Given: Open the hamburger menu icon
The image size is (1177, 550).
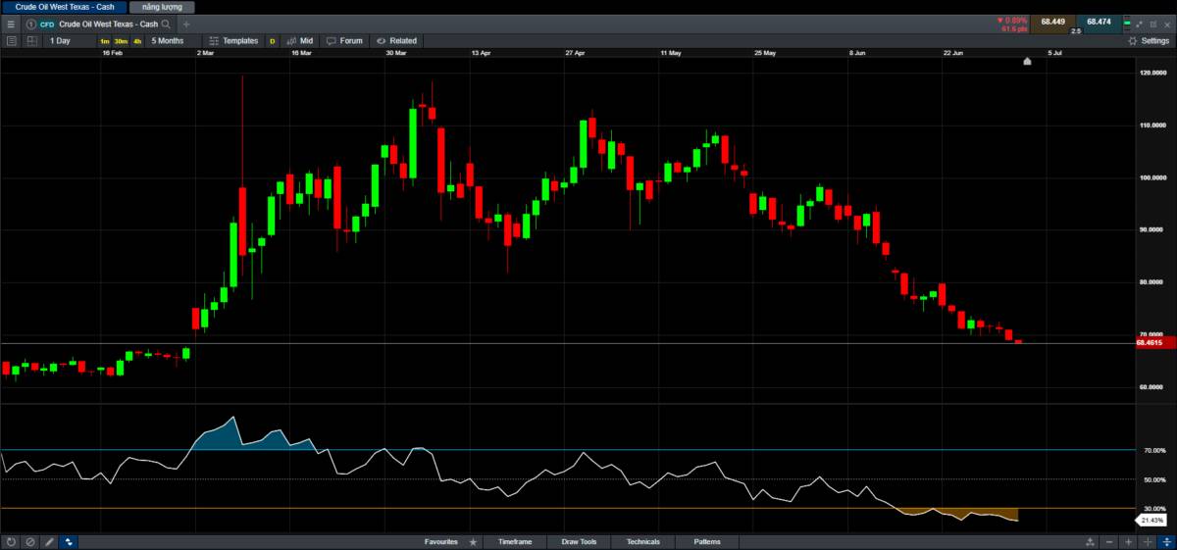Looking at the screenshot, I should click(x=11, y=24).
